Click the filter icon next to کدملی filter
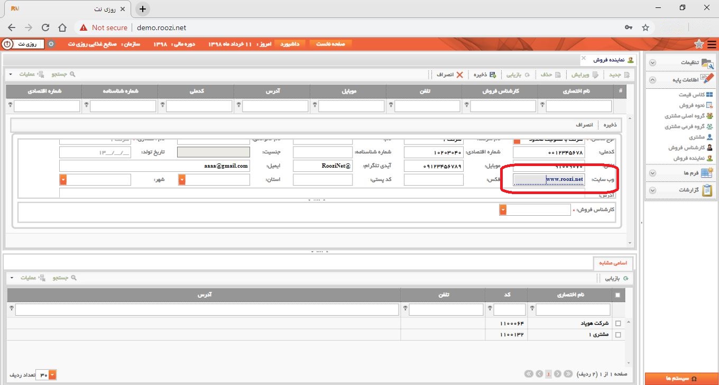 (x=161, y=105)
